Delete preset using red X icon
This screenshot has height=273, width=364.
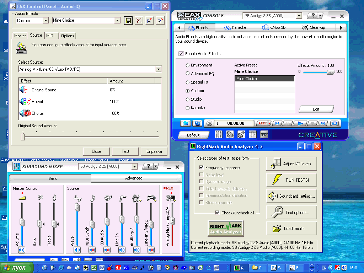pyautogui.click(x=139, y=21)
